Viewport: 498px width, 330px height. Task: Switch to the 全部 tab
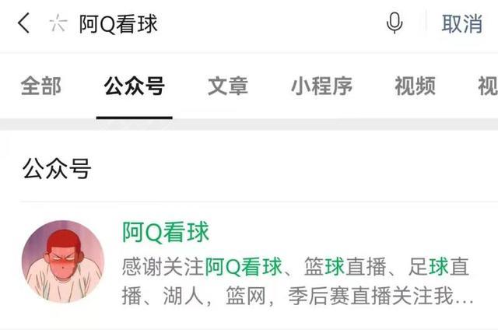tap(41, 86)
